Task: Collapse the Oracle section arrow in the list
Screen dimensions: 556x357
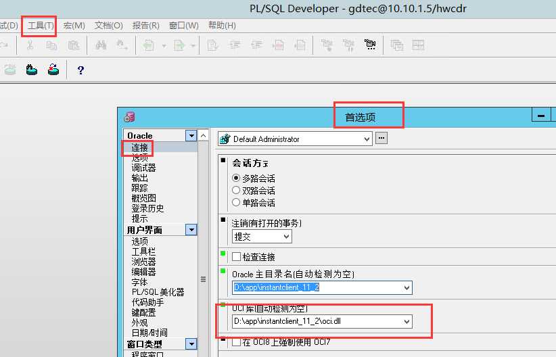Action: click(x=191, y=135)
